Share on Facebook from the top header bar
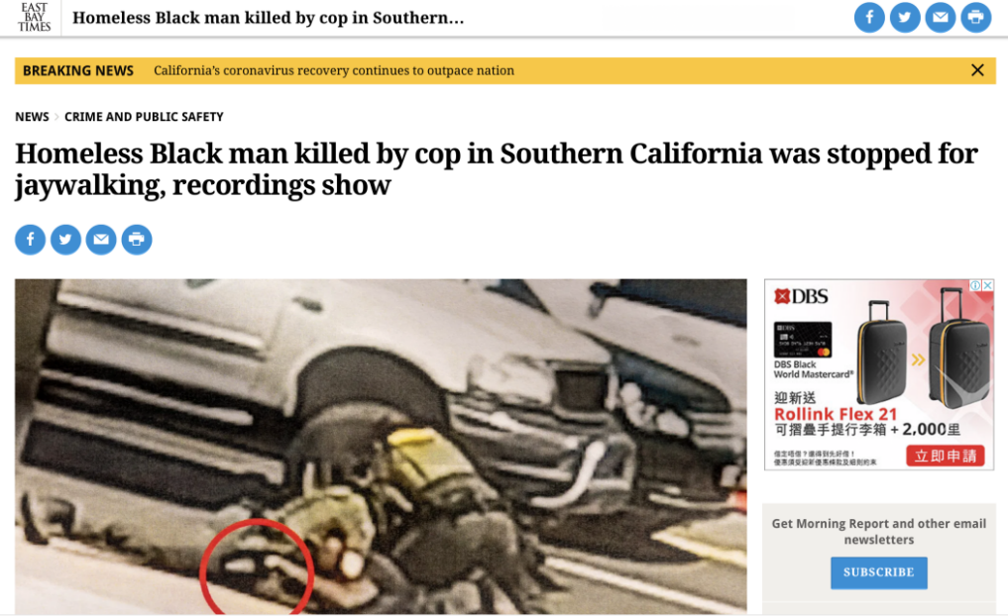Viewport: 1008px width, 616px height. coord(869,18)
